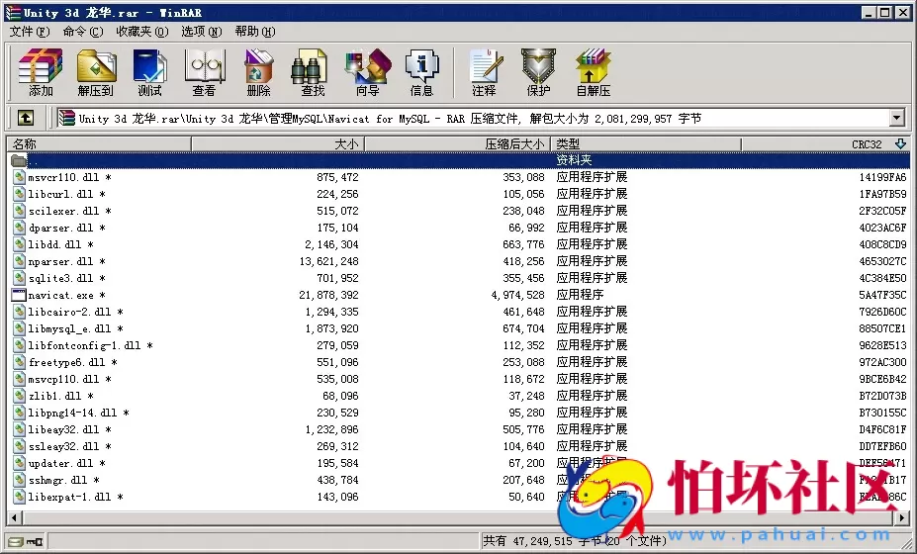Click the navicat.exe file icon
The width and height of the screenshot is (917, 554).
coord(20,295)
